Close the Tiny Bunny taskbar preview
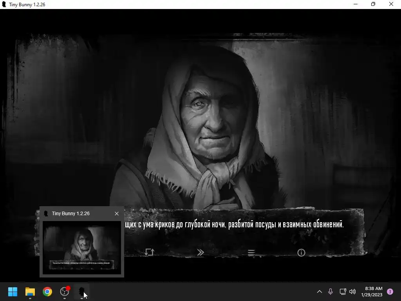Image resolution: width=401 pixels, height=301 pixels. point(117,214)
